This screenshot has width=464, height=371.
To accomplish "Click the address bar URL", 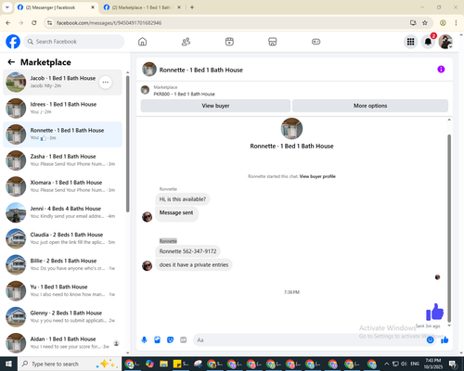I will click(109, 23).
